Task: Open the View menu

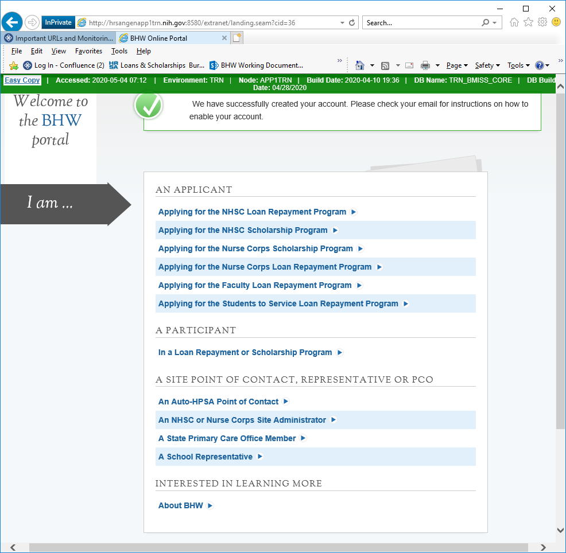Action: pos(59,51)
